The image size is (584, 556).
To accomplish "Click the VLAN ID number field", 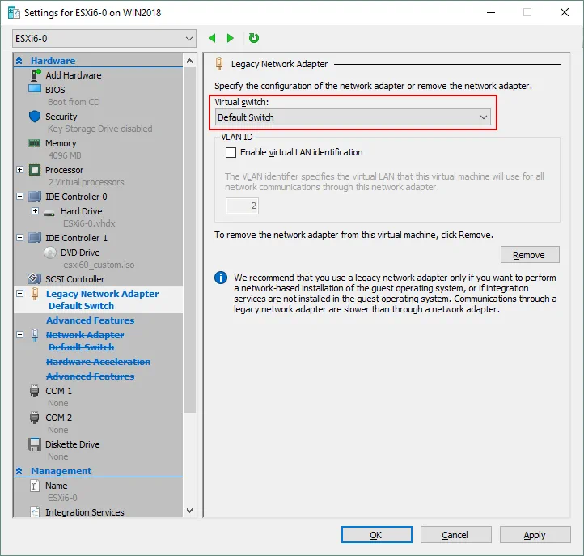I will click(x=242, y=206).
